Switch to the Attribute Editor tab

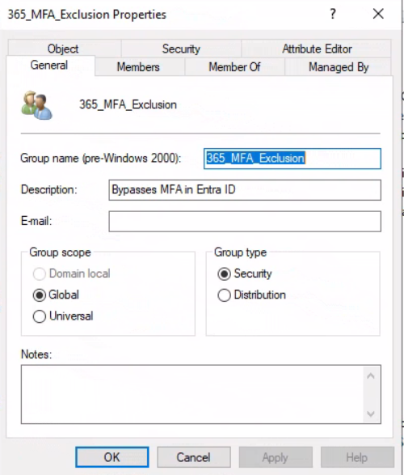(317, 49)
